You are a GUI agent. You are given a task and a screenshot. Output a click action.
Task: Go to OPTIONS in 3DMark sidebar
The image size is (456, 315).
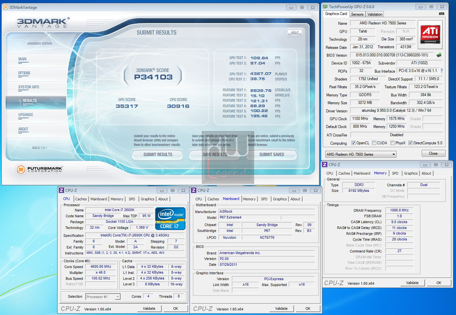click(24, 73)
